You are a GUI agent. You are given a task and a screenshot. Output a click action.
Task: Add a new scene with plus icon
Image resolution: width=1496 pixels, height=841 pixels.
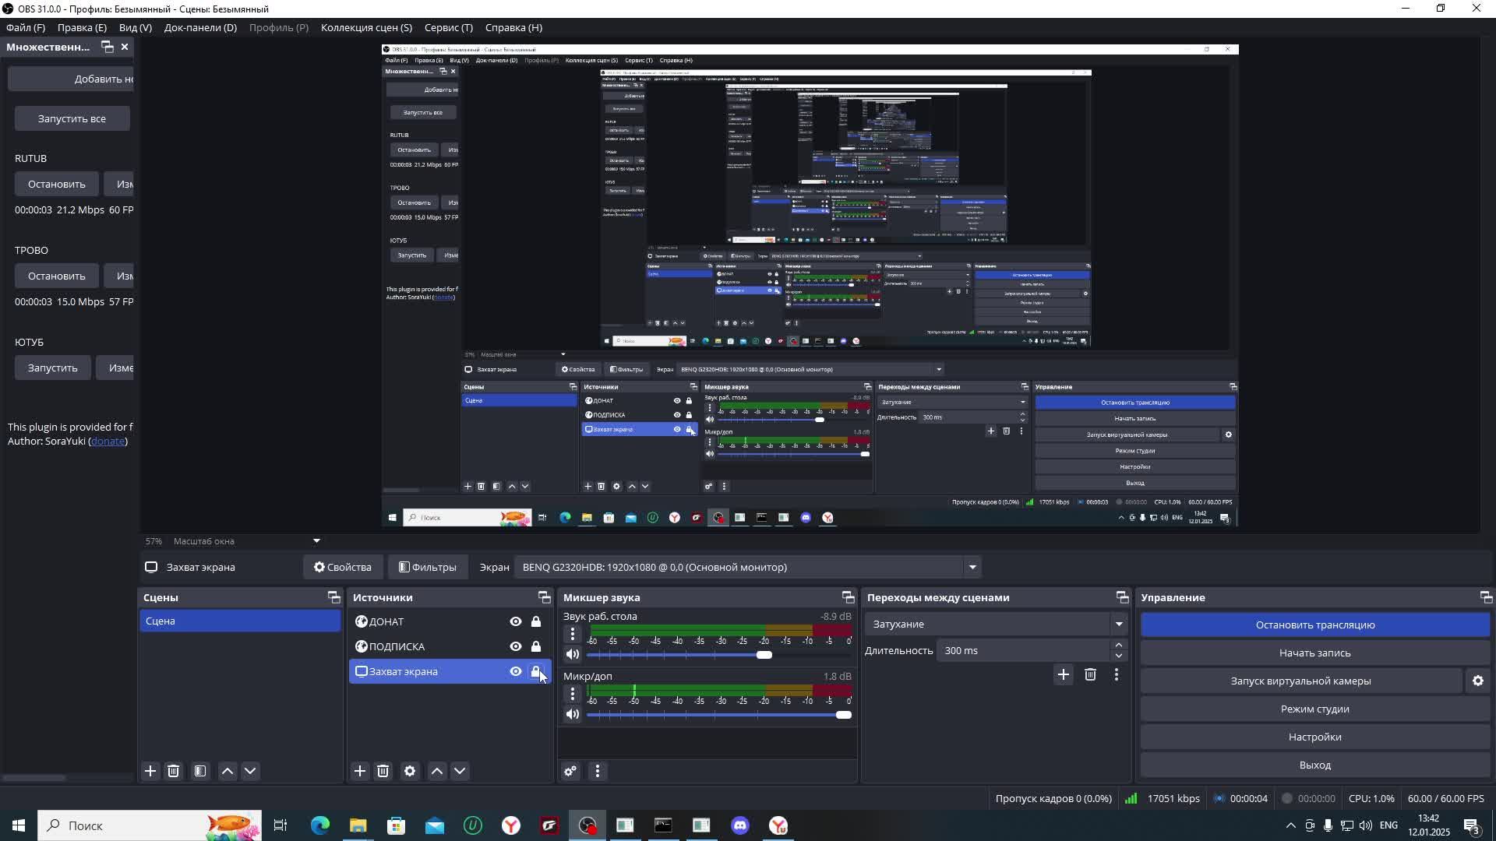pos(150,771)
